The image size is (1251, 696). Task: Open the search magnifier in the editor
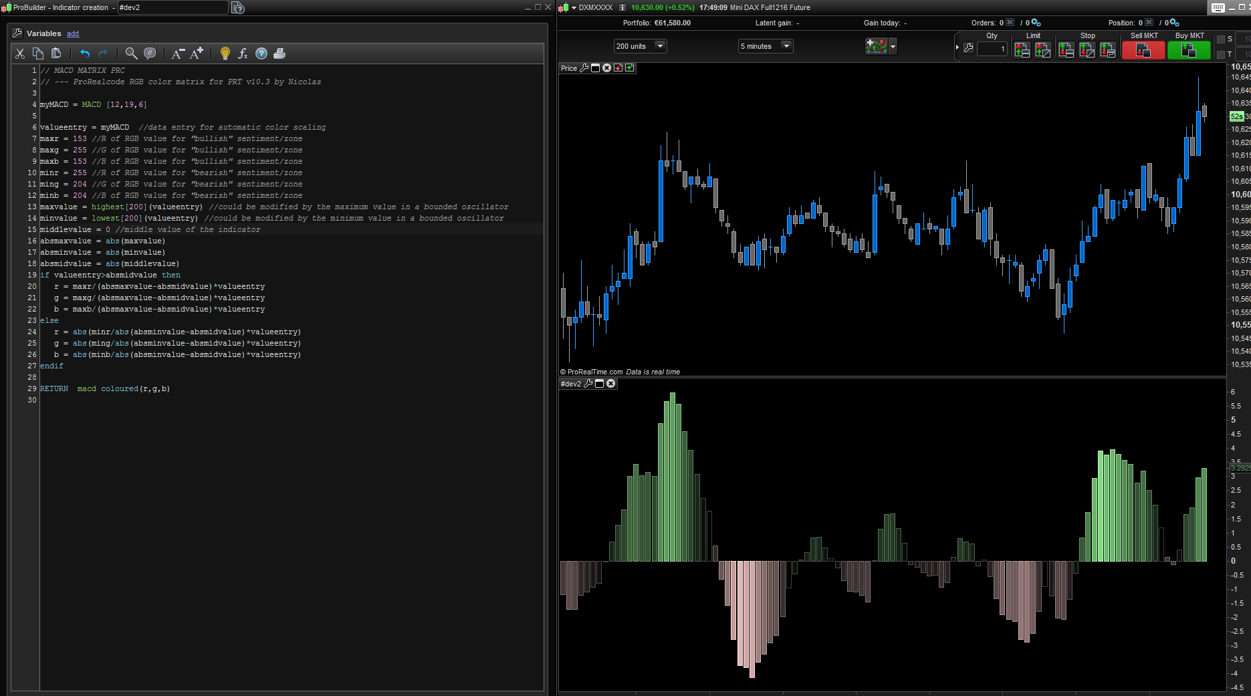(x=132, y=53)
